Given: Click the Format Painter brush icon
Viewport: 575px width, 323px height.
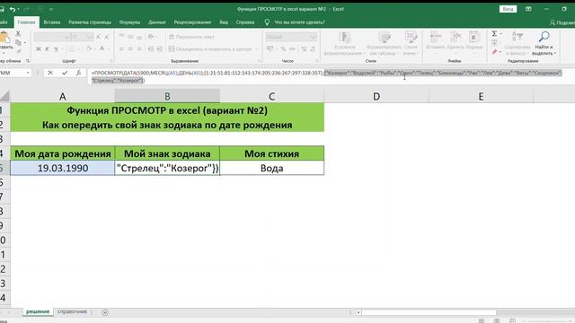Looking at the screenshot, I should (18, 52).
